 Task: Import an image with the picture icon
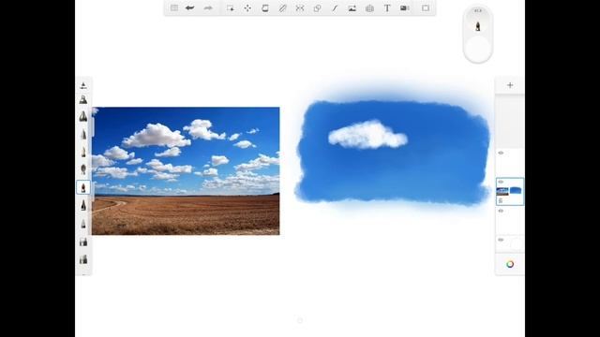tap(352, 8)
